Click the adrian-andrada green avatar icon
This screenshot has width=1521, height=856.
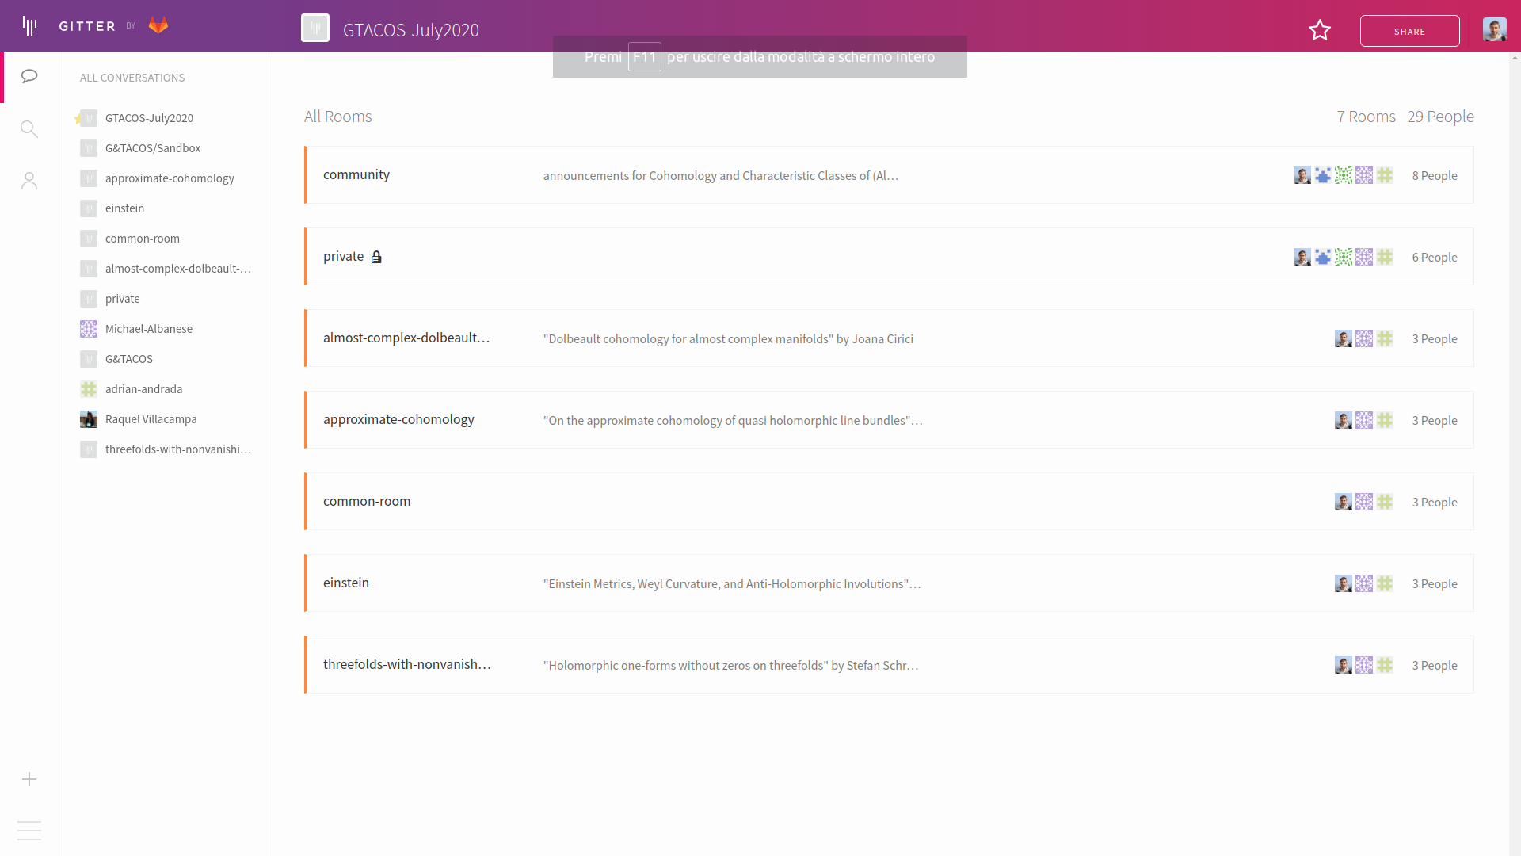click(x=89, y=389)
